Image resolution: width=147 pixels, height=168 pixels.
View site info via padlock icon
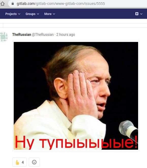13,4
